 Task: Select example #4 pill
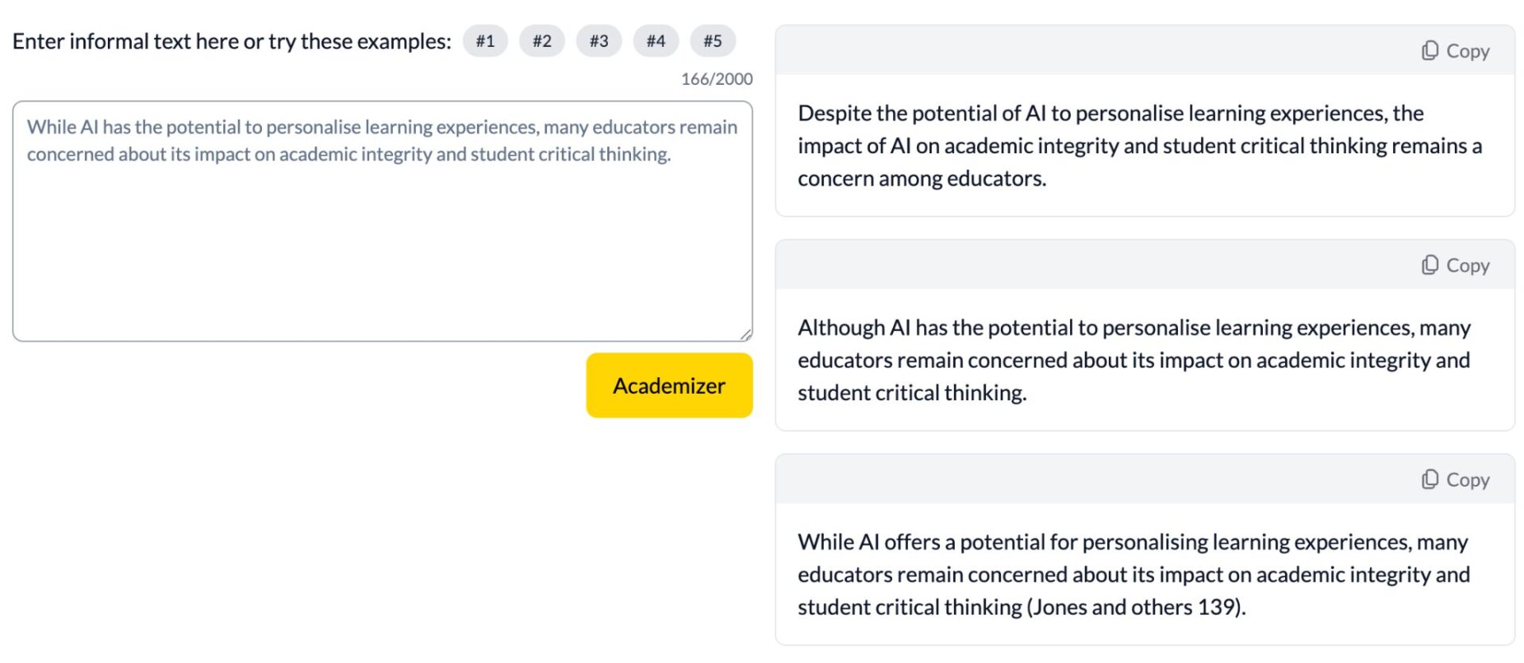pos(656,41)
